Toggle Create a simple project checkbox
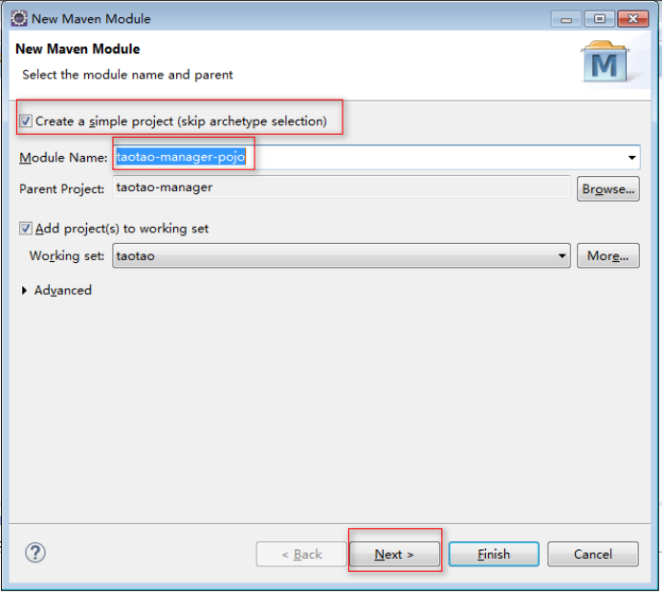This screenshot has width=662, height=594. tap(25, 121)
